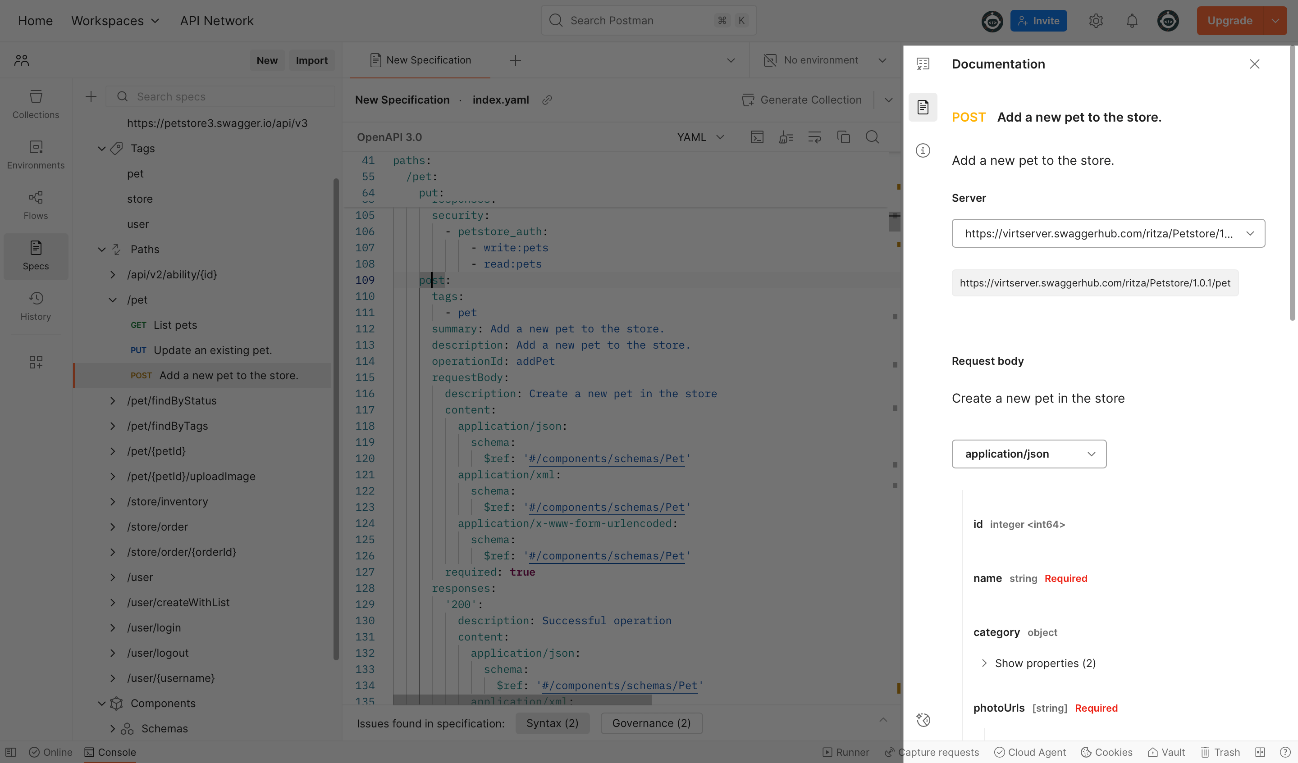The width and height of the screenshot is (1298, 763).
Task: Open the YAML format dropdown
Action: point(700,137)
